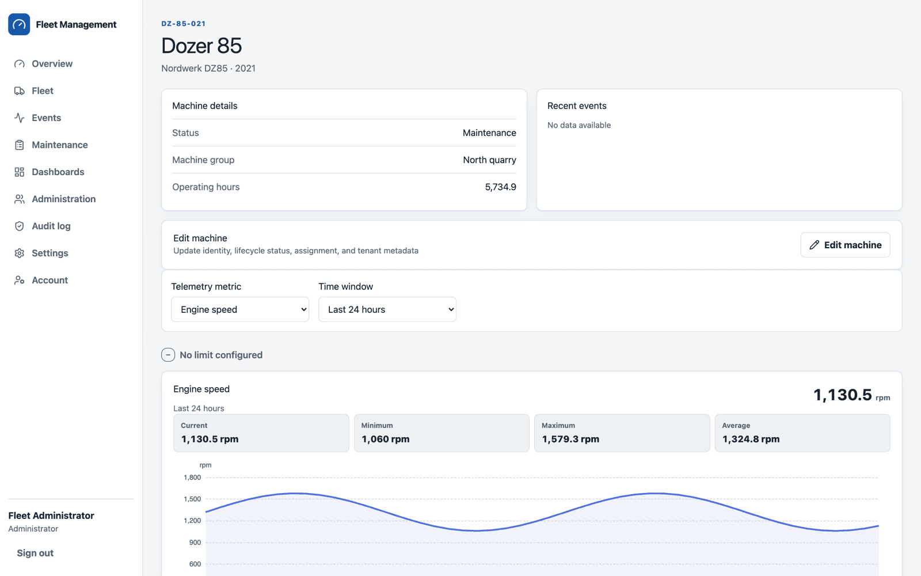The height and width of the screenshot is (576, 921).
Task: Click the Fleet Administrator user name
Action: click(51, 516)
